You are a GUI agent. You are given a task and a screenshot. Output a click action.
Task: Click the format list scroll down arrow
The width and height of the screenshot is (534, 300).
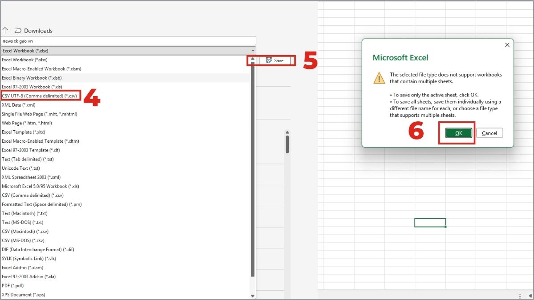pyautogui.click(x=253, y=296)
